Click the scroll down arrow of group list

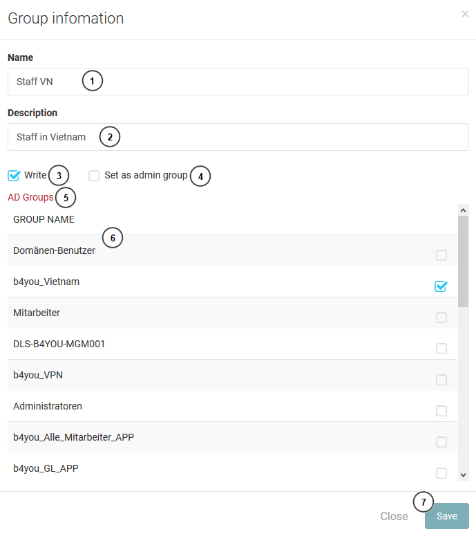pos(463,475)
